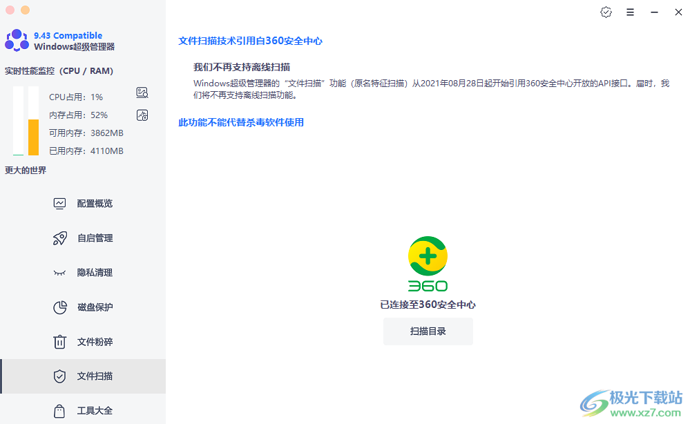
Task: Click the 此功能不能代替杀毒软件使用 link
Action: pos(241,122)
